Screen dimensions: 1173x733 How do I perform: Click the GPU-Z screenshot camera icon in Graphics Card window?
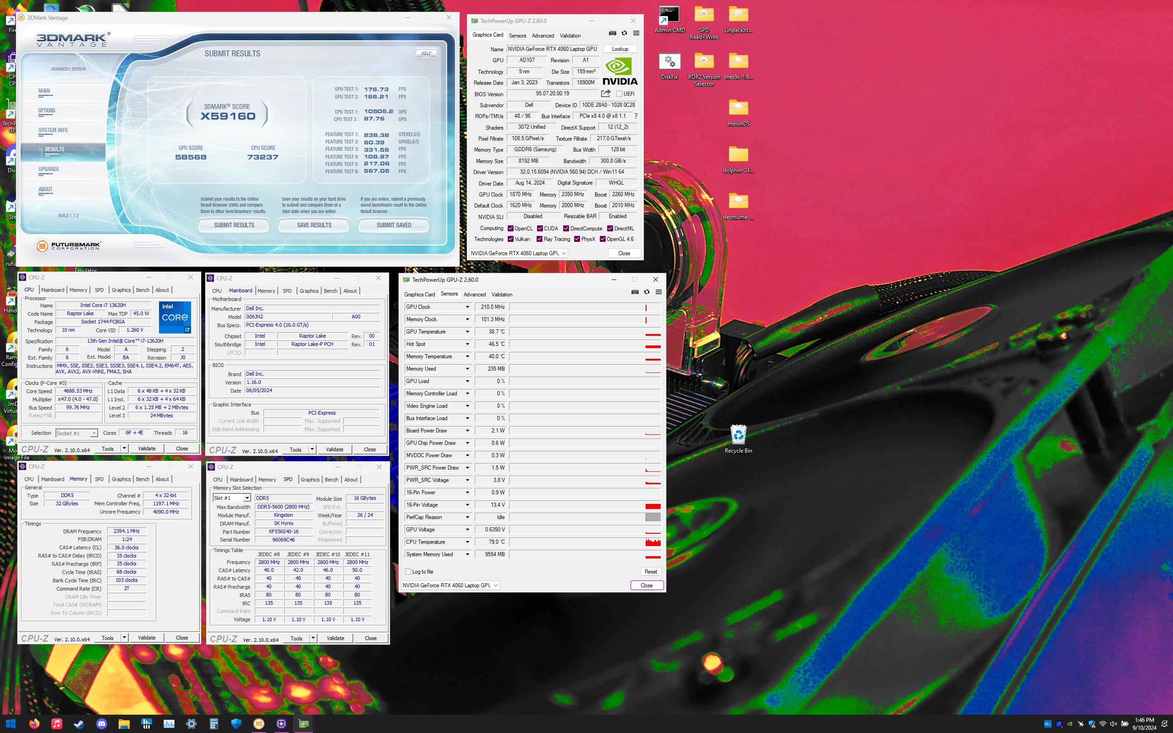613,33
